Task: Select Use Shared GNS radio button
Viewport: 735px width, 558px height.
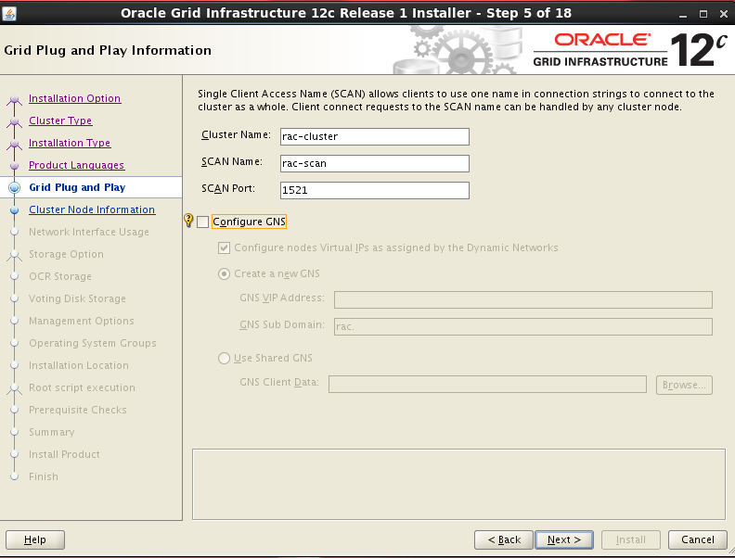Action: point(224,358)
